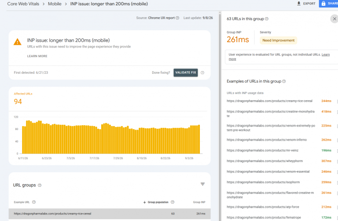Click help icon beside Group population

coord(173,202)
